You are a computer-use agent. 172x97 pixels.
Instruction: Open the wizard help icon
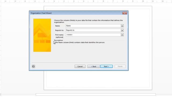33,66
